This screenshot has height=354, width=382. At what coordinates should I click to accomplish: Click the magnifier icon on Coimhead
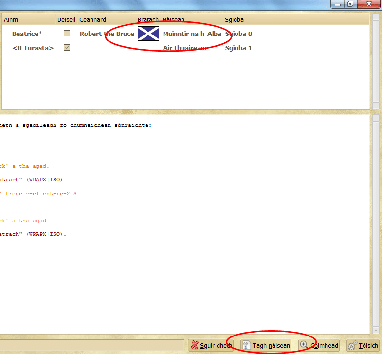pyautogui.click(x=305, y=345)
